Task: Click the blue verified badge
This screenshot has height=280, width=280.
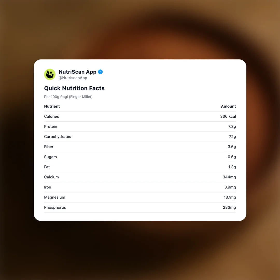Action: click(x=100, y=72)
